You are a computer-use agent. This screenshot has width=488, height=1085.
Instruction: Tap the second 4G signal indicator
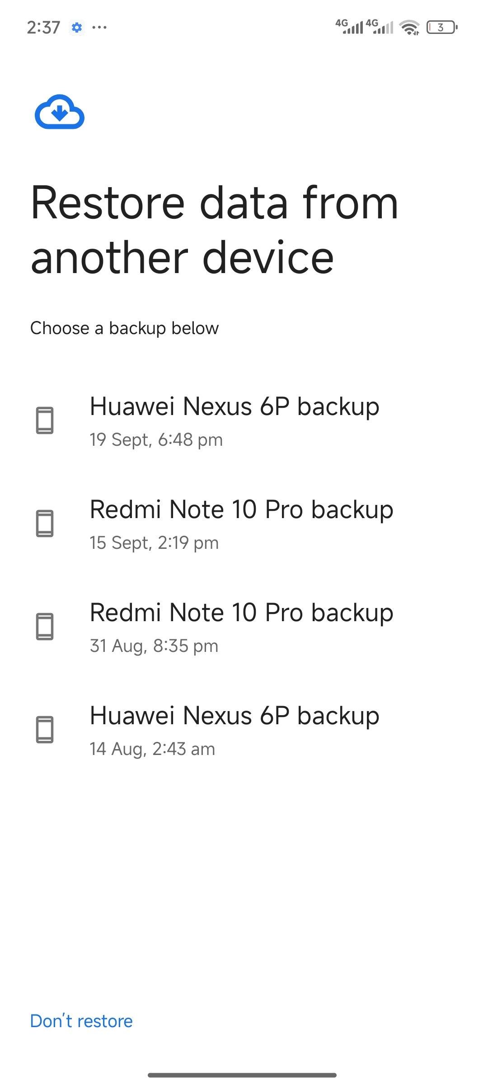click(x=380, y=27)
